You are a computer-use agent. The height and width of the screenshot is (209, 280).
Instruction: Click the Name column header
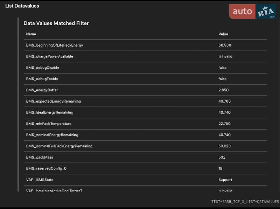pyautogui.click(x=31, y=34)
